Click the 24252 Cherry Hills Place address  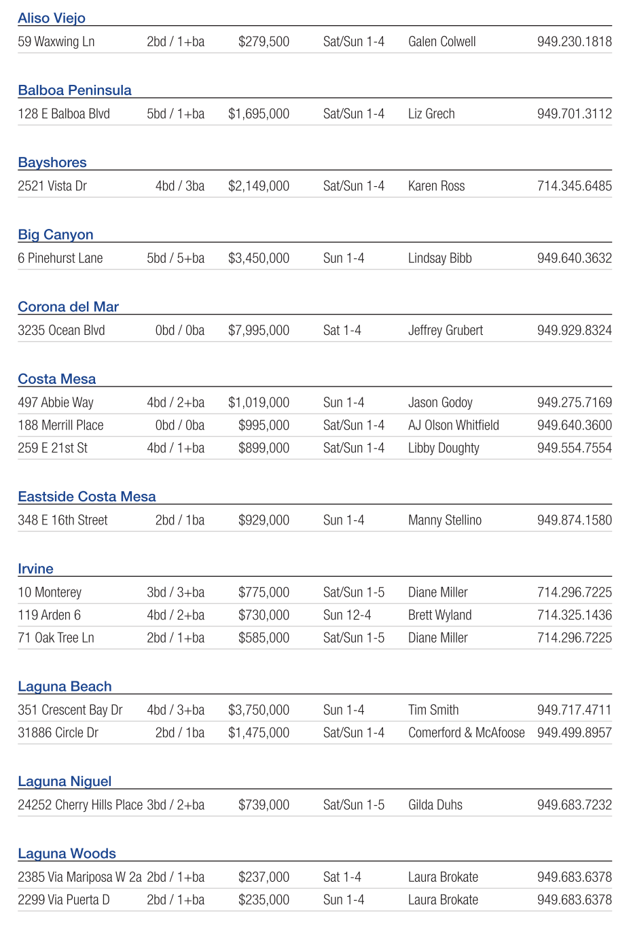pyautogui.click(x=80, y=805)
